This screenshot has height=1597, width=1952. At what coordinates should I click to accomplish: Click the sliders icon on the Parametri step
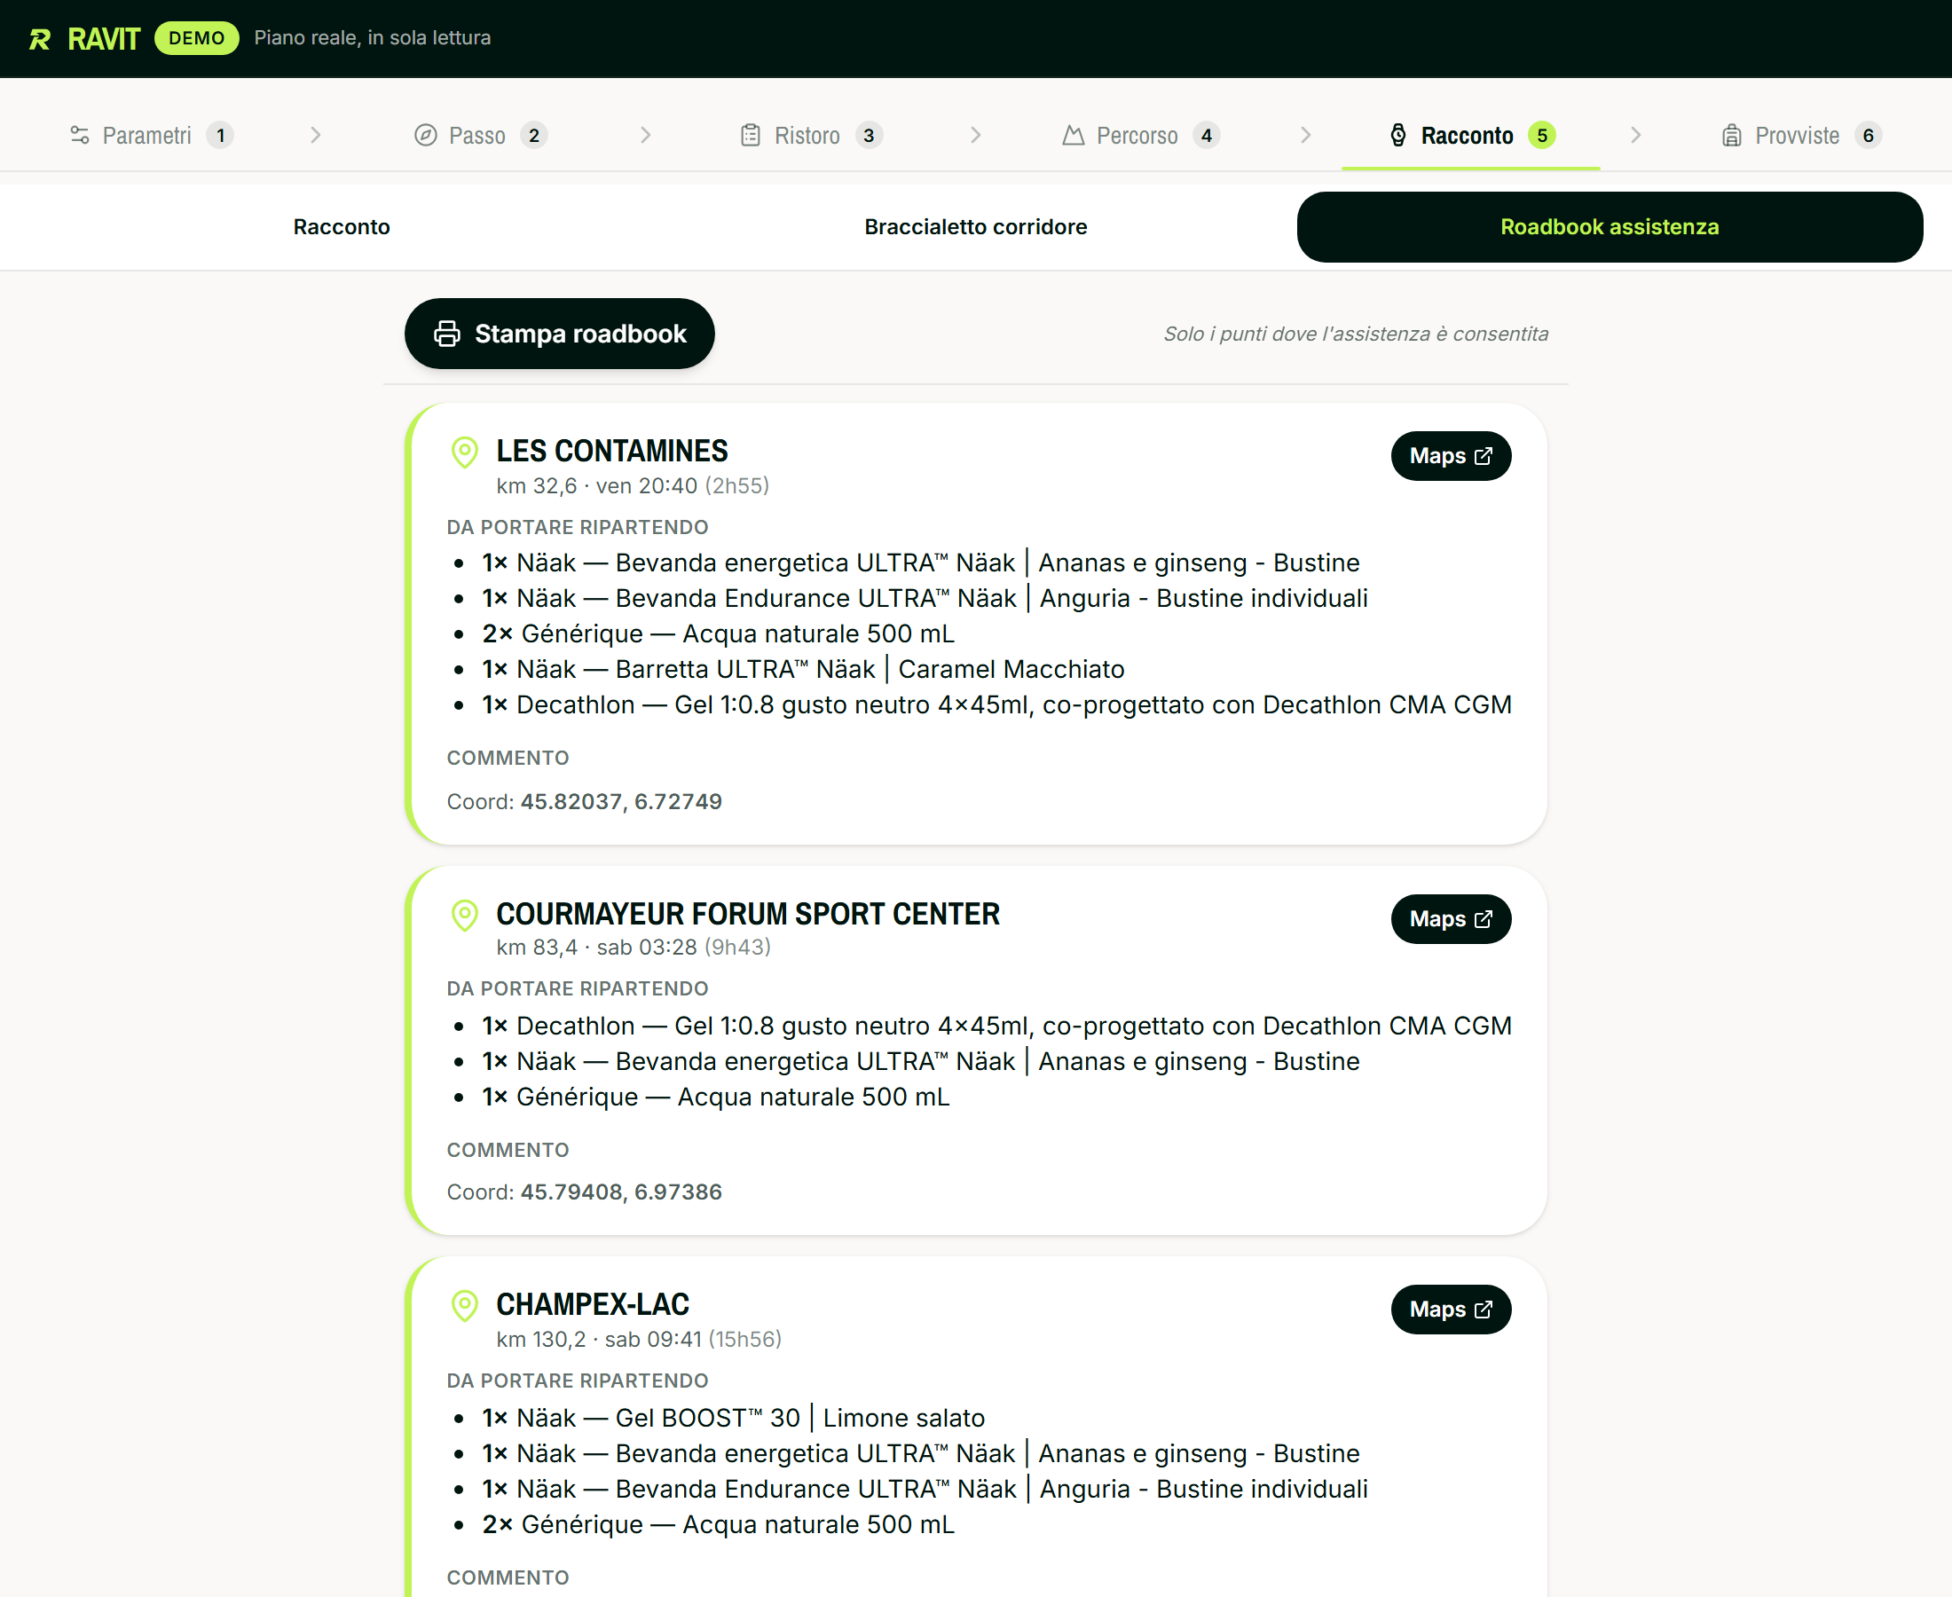(x=80, y=135)
